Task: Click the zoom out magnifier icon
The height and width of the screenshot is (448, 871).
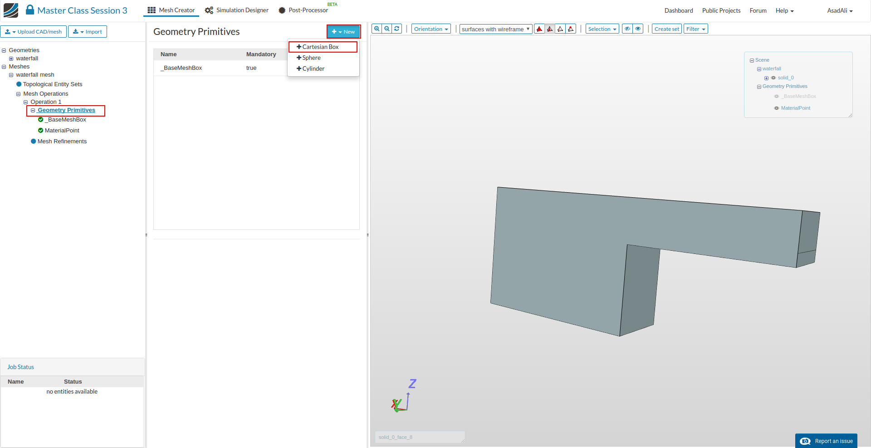Action: click(x=387, y=29)
